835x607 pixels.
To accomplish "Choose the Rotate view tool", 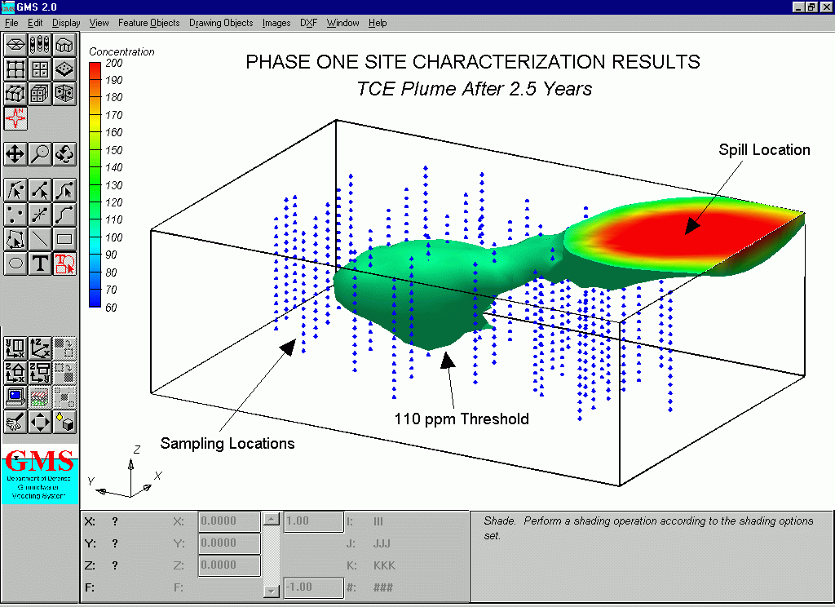I will (64, 153).
